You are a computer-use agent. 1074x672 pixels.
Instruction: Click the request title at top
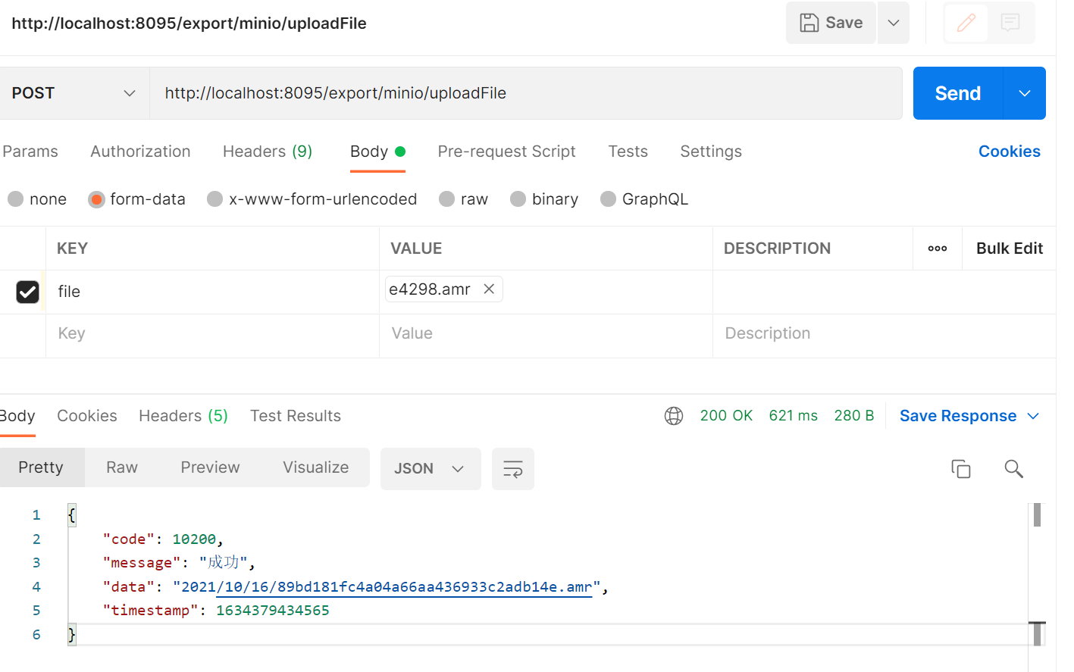pos(189,23)
